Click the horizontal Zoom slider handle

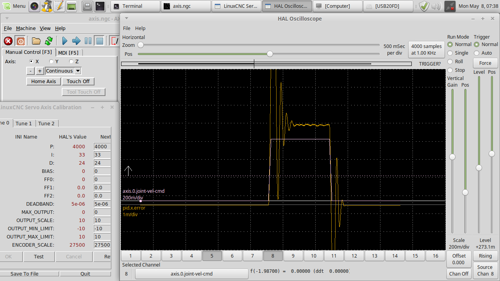pyautogui.click(x=140, y=45)
